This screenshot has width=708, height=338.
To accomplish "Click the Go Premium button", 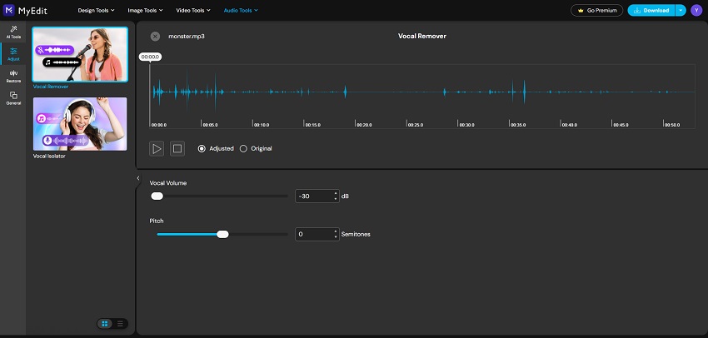I will 597,10.
